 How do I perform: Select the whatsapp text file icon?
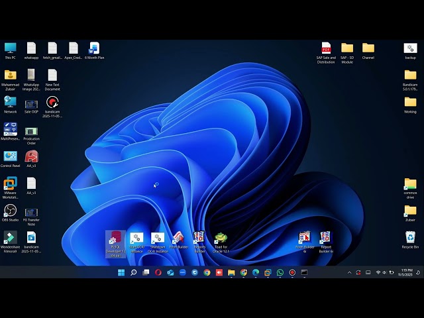[x=31, y=51]
